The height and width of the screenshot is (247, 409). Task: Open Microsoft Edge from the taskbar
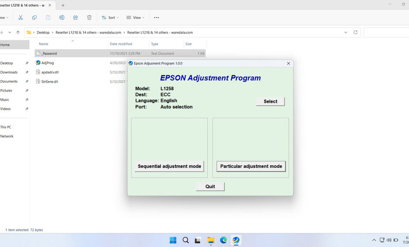pos(223,240)
